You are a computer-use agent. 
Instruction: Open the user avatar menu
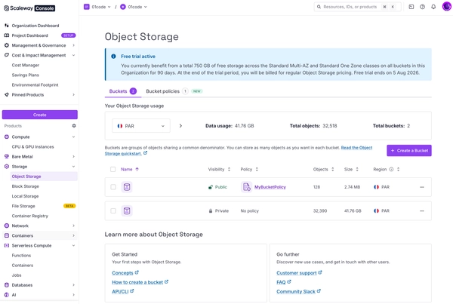[447, 6]
